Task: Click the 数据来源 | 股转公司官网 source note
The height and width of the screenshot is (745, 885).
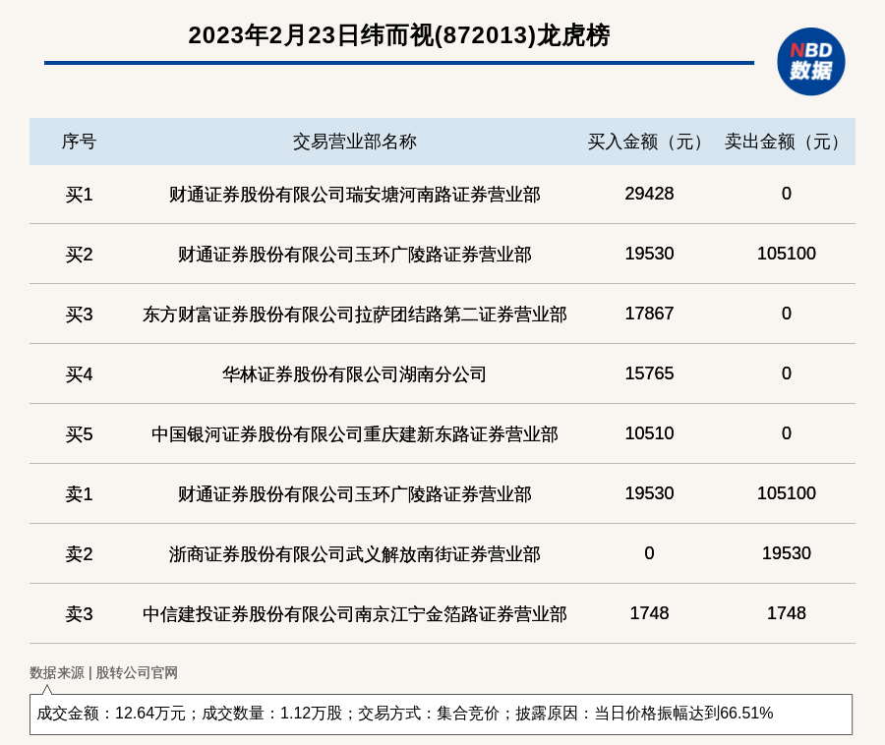Action: pyautogui.click(x=103, y=672)
